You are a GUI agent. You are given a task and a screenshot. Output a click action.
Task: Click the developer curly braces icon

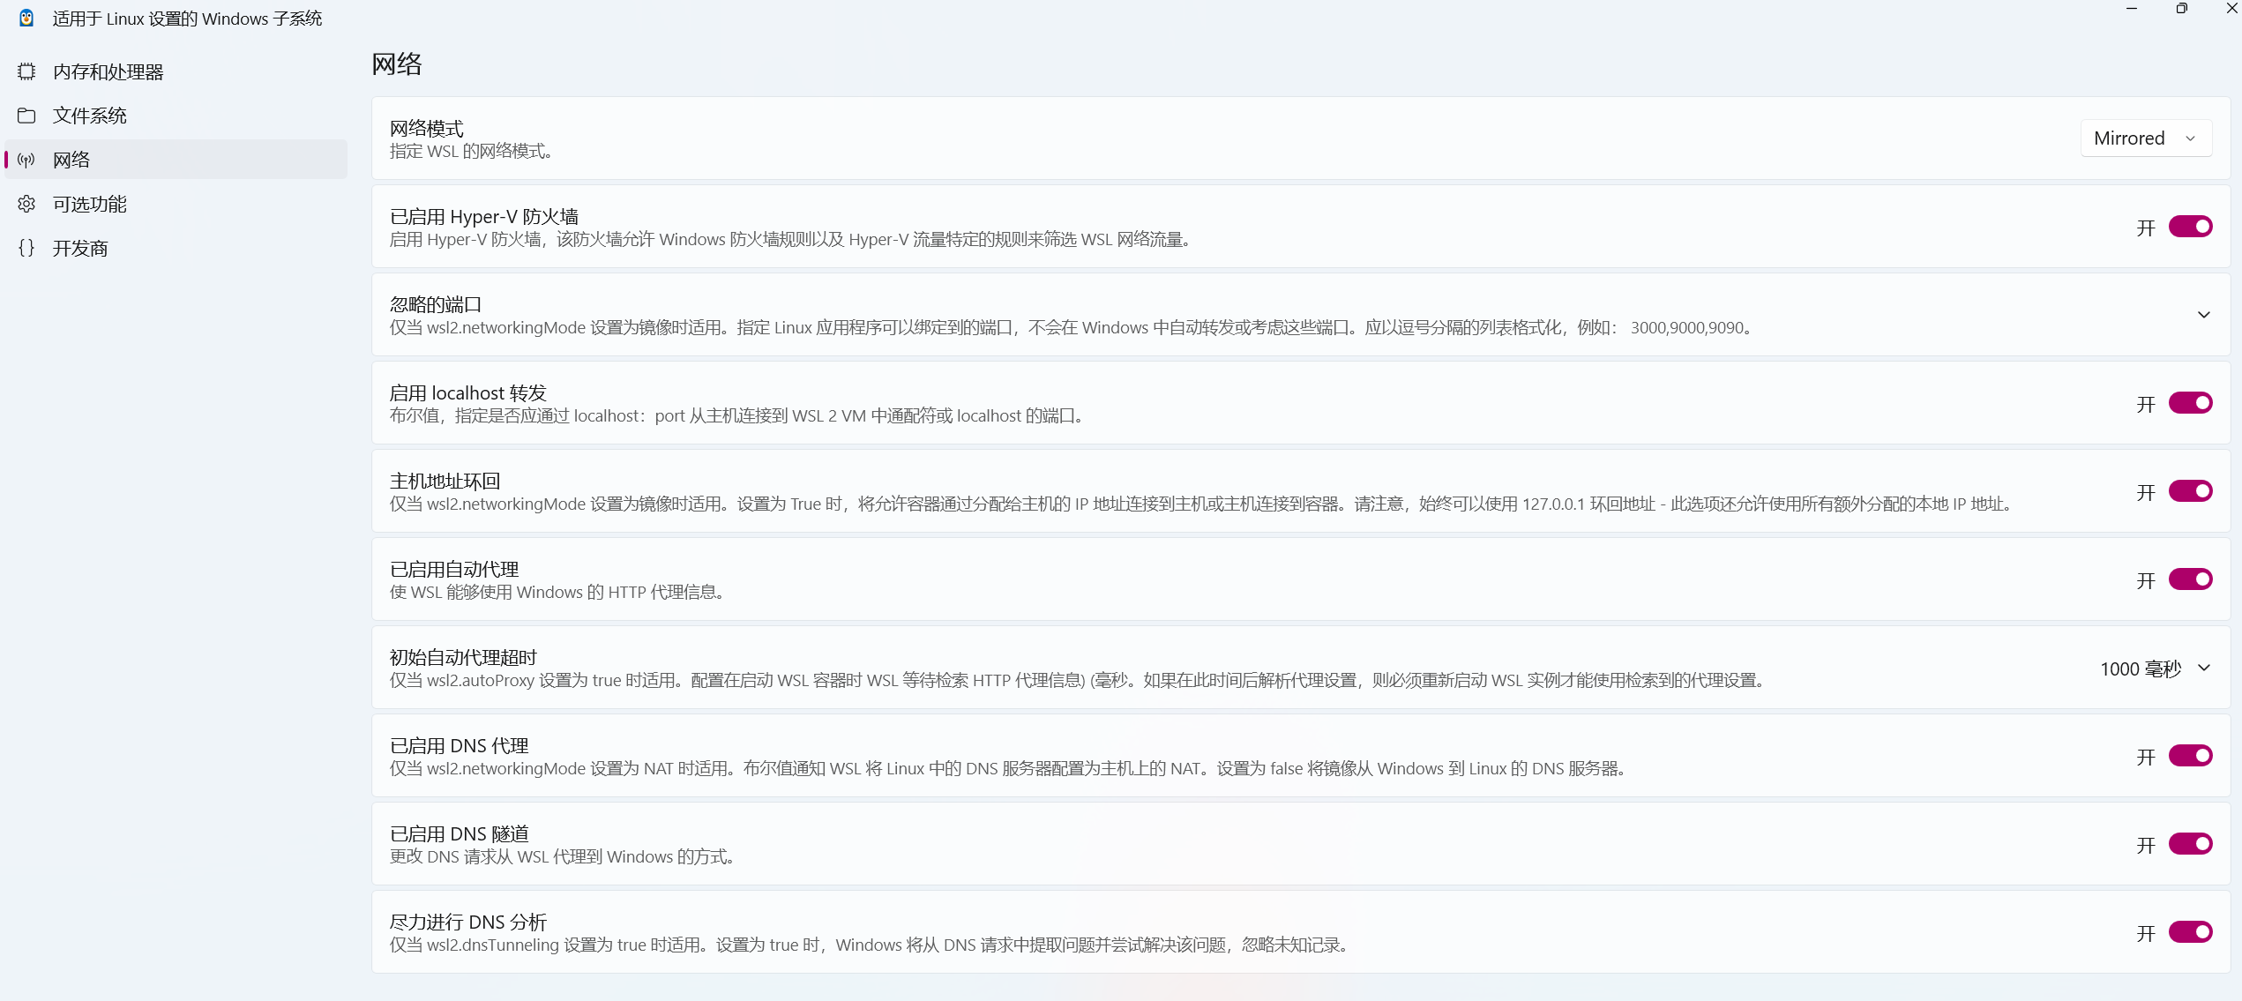click(26, 248)
